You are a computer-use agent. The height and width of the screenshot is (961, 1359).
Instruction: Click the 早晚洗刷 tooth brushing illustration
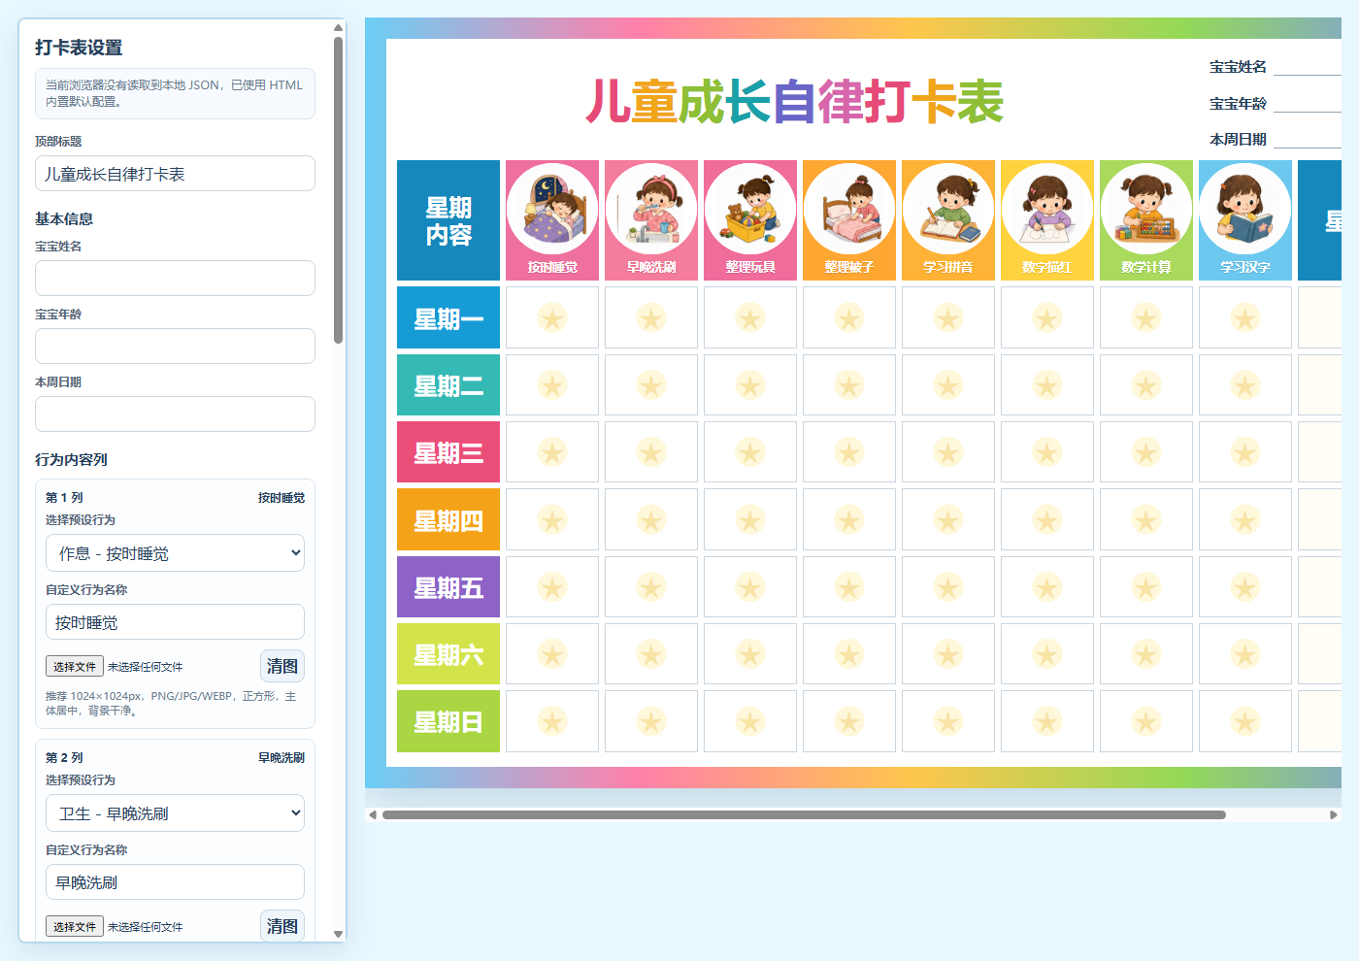(x=651, y=209)
